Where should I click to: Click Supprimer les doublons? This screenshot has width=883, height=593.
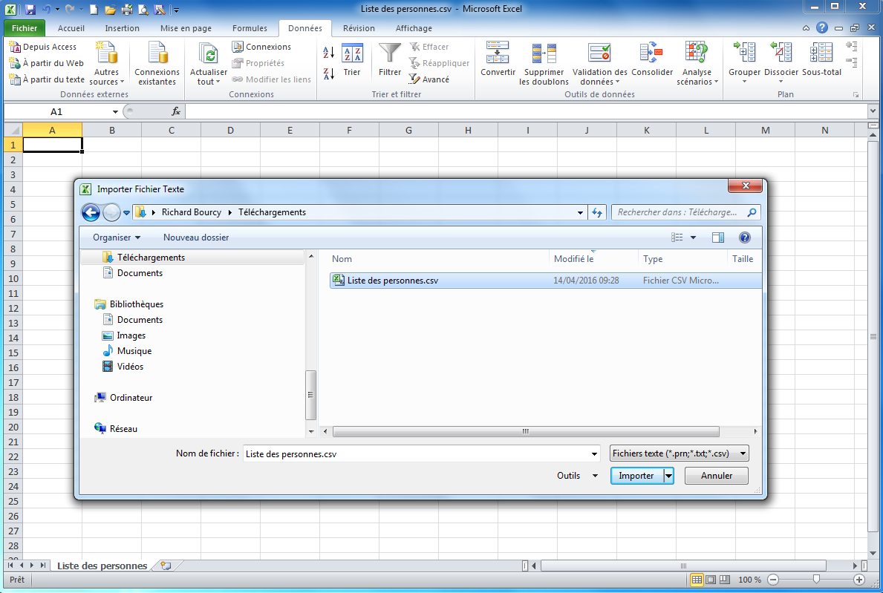coord(544,64)
